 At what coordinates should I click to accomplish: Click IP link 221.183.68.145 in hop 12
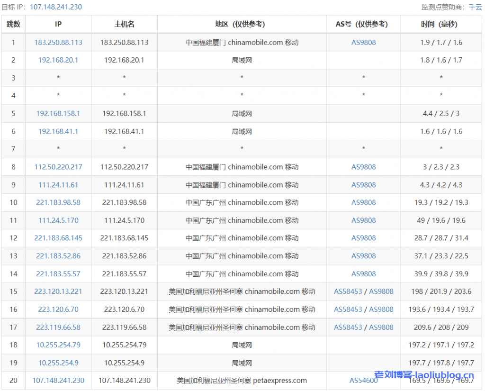58,238
